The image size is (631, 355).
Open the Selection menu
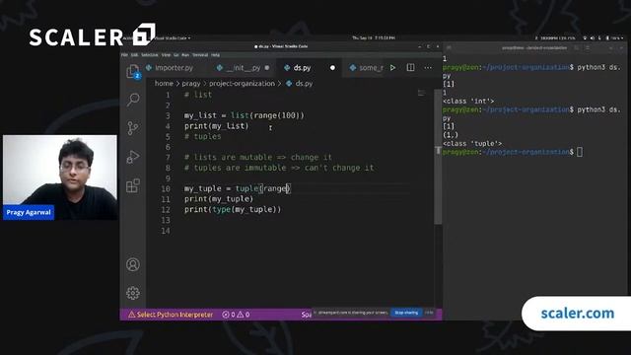149,55
